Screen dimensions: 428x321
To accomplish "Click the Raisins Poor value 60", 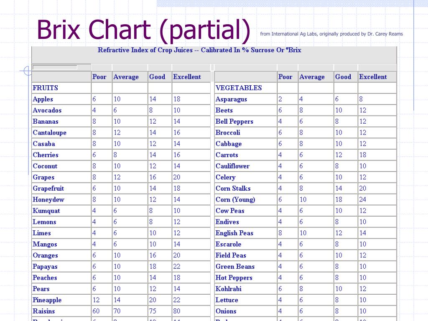I will (x=96, y=311).
